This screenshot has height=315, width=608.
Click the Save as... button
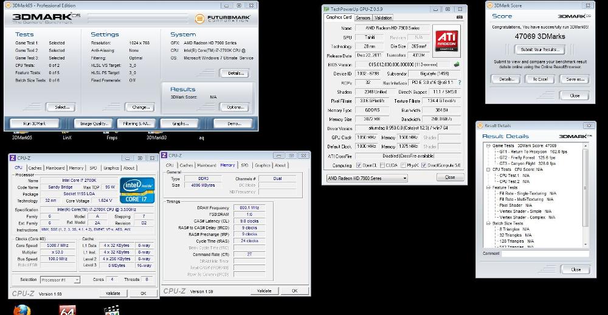point(575,79)
